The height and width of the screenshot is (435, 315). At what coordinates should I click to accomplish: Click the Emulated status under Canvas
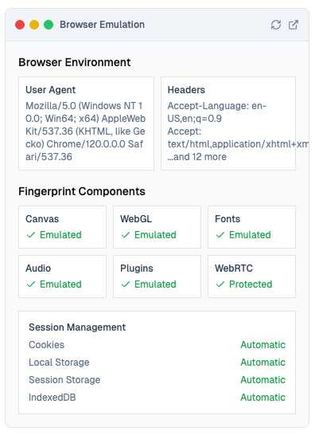click(x=60, y=235)
